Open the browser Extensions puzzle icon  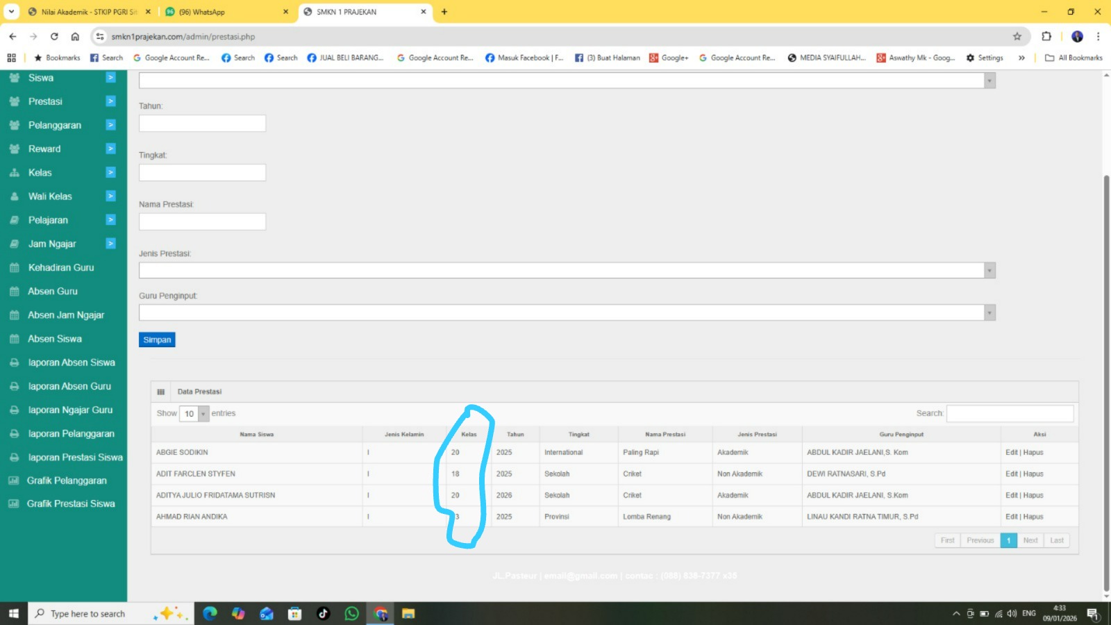(1046, 37)
